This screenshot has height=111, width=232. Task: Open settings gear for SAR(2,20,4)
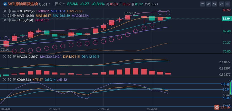[x=9, y=20]
